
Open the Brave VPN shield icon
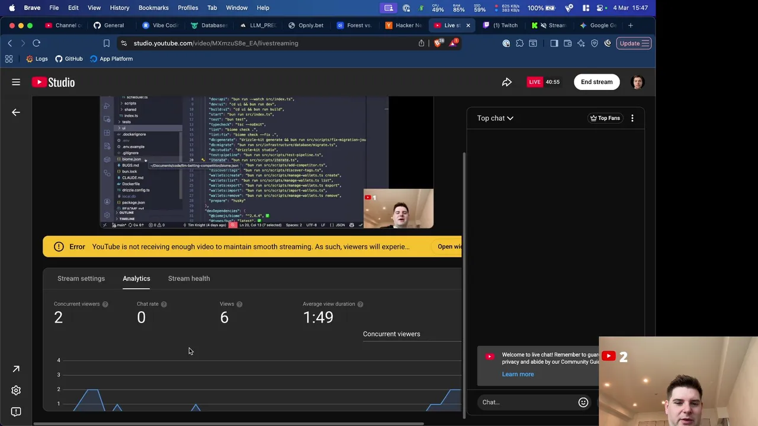[x=595, y=43]
